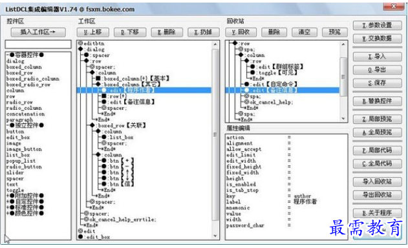The height and width of the screenshot is (248, 408).
Task: Select image_button in control list
Action: [x=24, y=149]
